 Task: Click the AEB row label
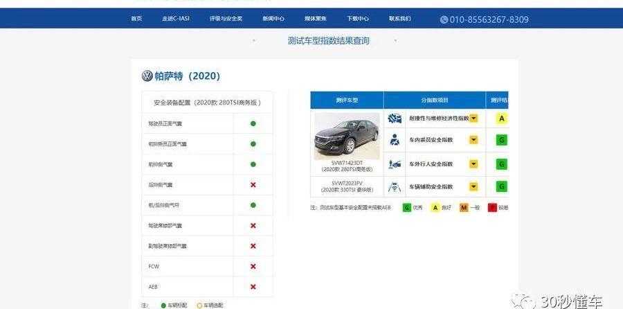click(153, 287)
